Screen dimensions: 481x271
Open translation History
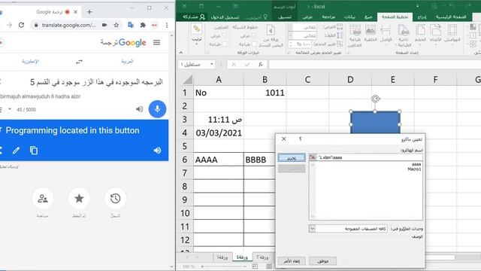point(115,199)
